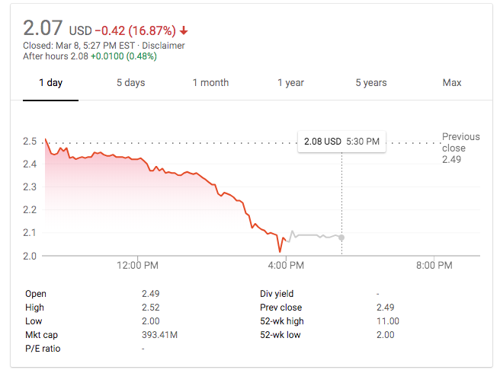
Task: Click the Previous close 2.49 label
Action: click(x=460, y=148)
